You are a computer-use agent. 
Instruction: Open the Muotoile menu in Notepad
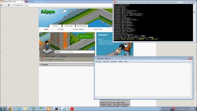click(x=114, y=61)
